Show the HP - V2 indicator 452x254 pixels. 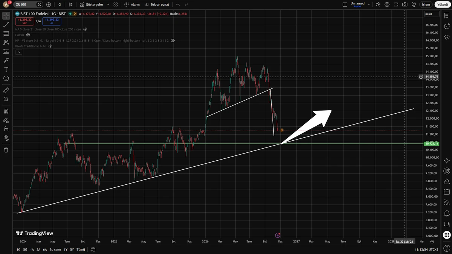click(x=173, y=40)
